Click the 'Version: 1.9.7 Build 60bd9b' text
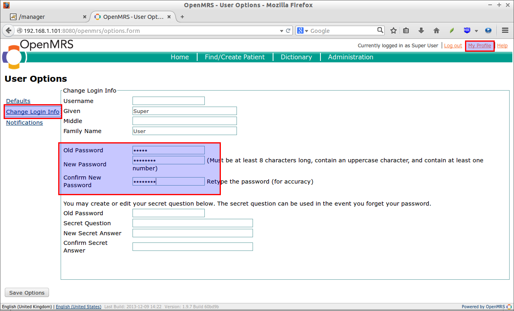514x311 pixels. coord(192,307)
